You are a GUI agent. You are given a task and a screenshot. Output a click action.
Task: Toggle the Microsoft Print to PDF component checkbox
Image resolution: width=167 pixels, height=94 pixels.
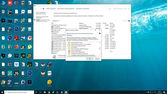click(x=69, y=52)
